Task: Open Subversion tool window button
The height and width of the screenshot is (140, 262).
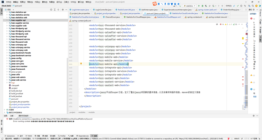Action: (10, 136)
